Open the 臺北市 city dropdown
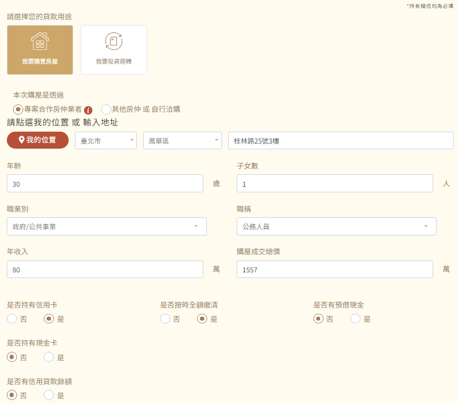The image size is (457, 404). click(106, 140)
